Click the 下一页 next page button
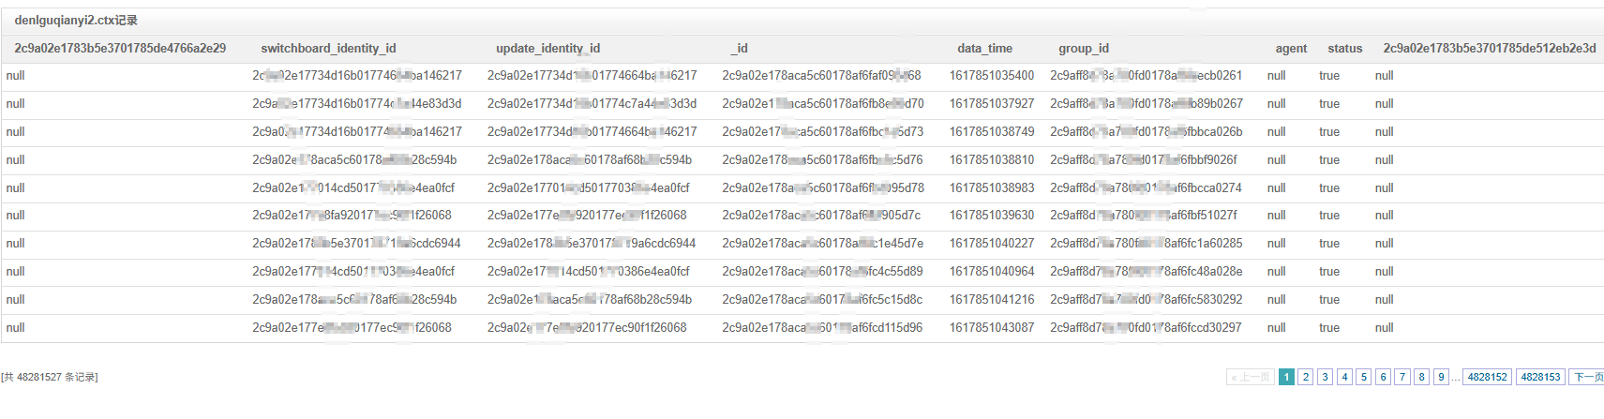The width and height of the screenshot is (1604, 419). coord(1588,377)
